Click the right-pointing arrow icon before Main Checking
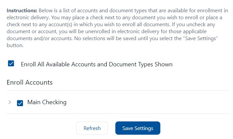This screenshot has width=233, height=139. (10, 102)
